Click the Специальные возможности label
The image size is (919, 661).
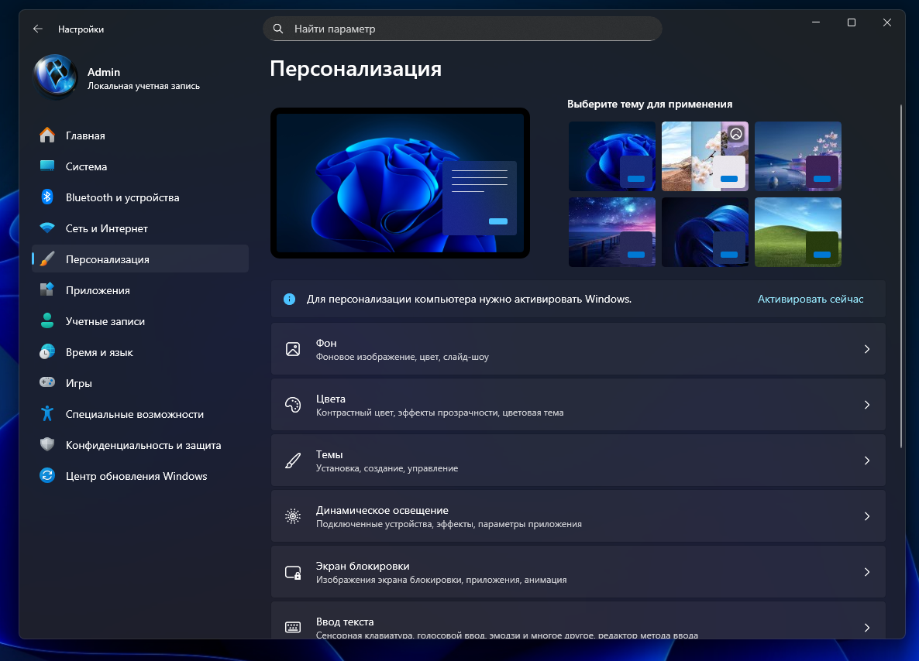[135, 414]
